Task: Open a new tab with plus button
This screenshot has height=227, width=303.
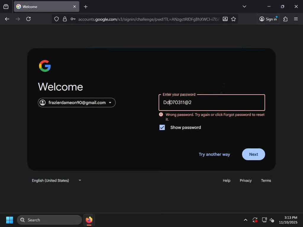Action: [x=86, y=7]
